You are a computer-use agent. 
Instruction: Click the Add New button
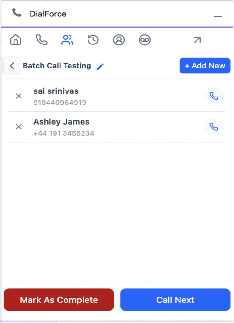(x=205, y=66)
